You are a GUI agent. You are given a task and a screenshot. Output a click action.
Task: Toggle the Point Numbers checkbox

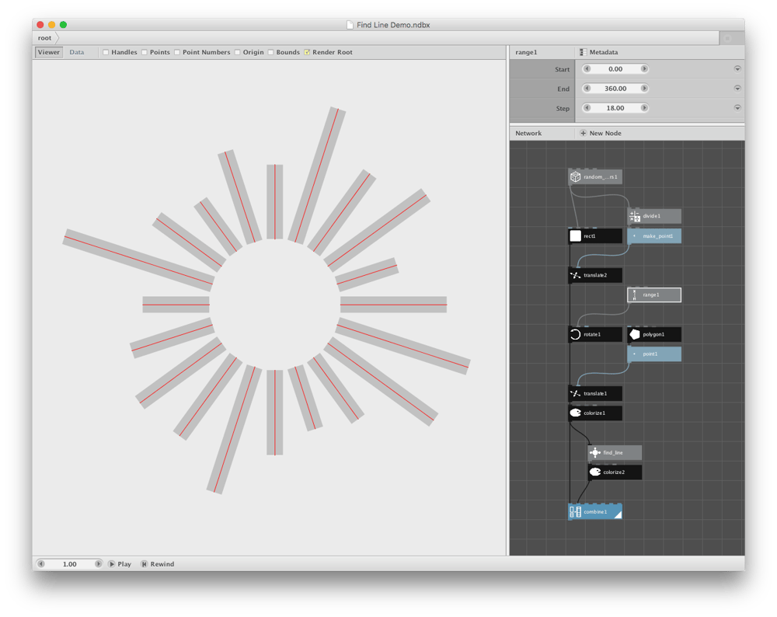pos(177,52)
